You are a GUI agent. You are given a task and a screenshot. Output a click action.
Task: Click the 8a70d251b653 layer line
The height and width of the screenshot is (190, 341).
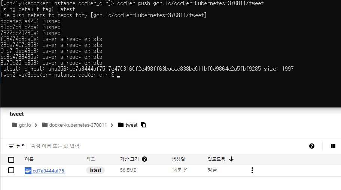[x=51, y=63]
